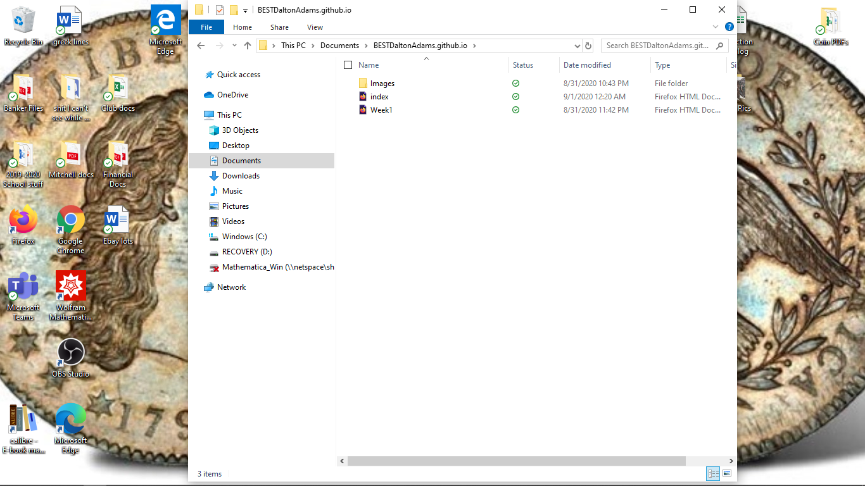This screenshot has width=865, height=486.
Task: Select Pictures in navigation pane
Action: tap(235, 206)
